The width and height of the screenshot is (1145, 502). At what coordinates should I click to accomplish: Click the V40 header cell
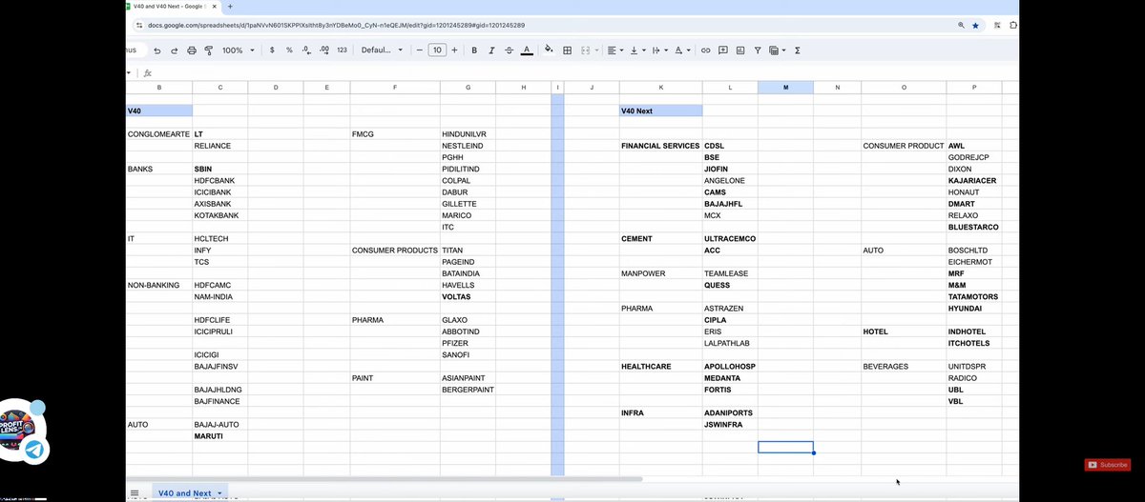click(159, 110)
